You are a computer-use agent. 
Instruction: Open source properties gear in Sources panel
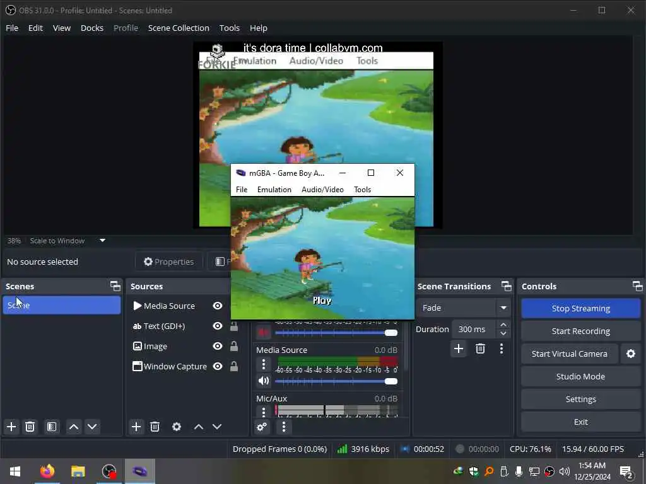177,427
